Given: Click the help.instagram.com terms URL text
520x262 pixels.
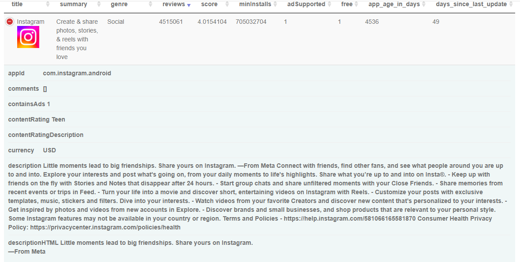Looking at the screenshot, I should click(349, 218).
